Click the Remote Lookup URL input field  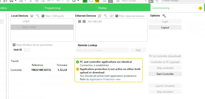point(102,50)
